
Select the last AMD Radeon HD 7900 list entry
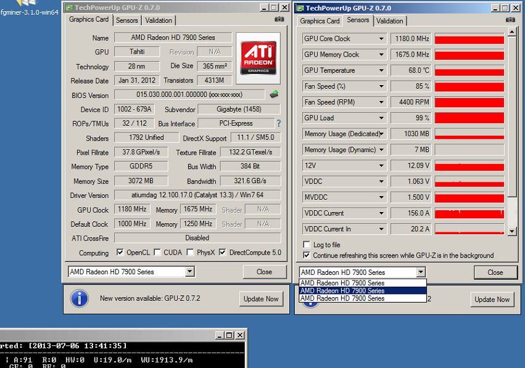coord(363,298)
